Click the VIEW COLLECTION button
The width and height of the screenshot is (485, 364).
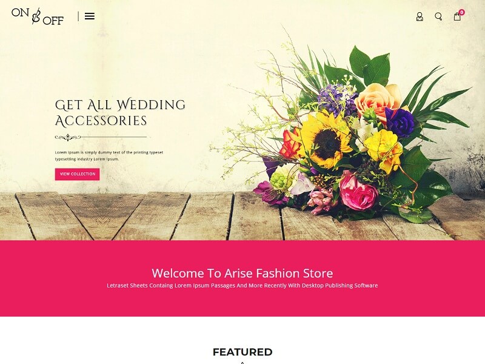click(78, 174)
